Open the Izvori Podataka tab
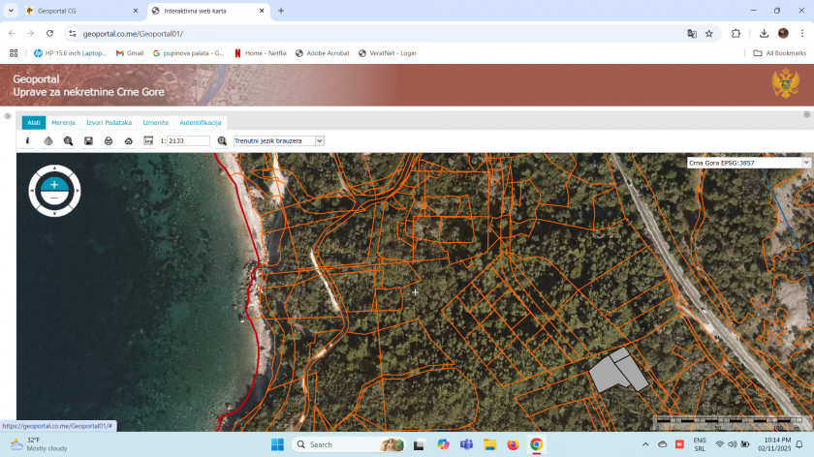 [109, 123]
